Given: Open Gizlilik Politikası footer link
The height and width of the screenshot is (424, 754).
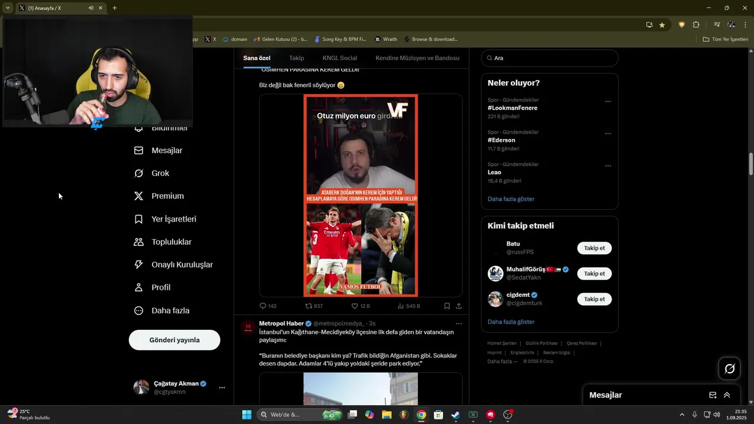Looking at the screenshot, I should pyautogui.click(x=542, y=343).
